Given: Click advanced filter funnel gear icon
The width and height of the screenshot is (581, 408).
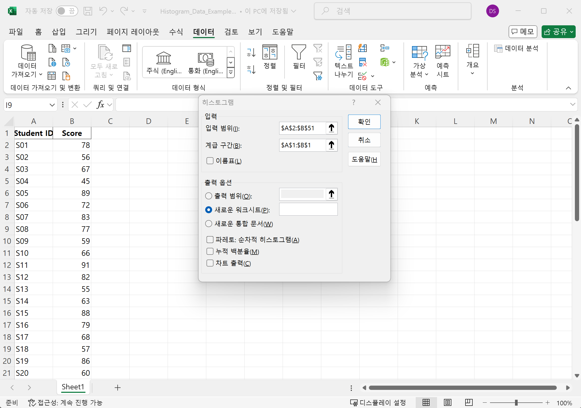Looking at the screenshot, I should click(x=318, y=76).
